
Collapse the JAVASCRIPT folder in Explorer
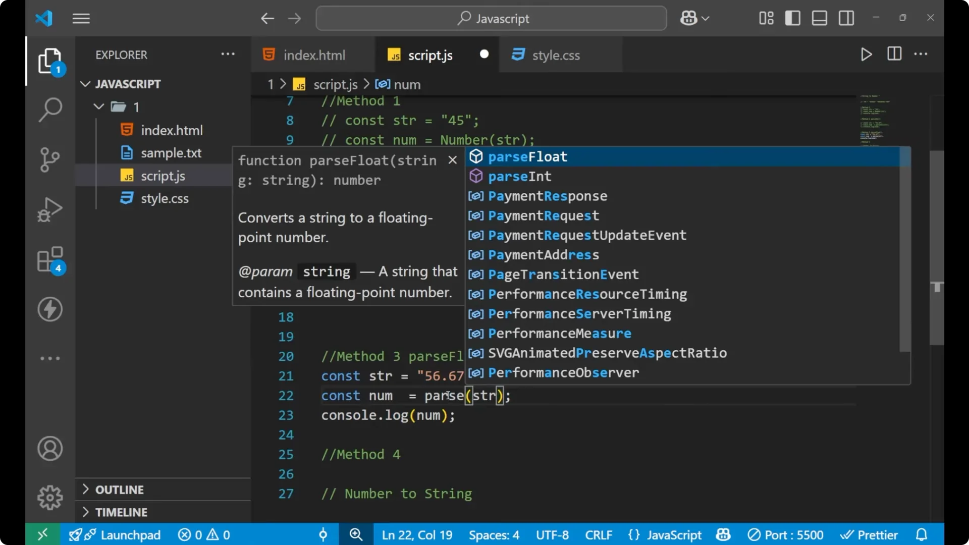pyautogui.click(x=85, y=84)
